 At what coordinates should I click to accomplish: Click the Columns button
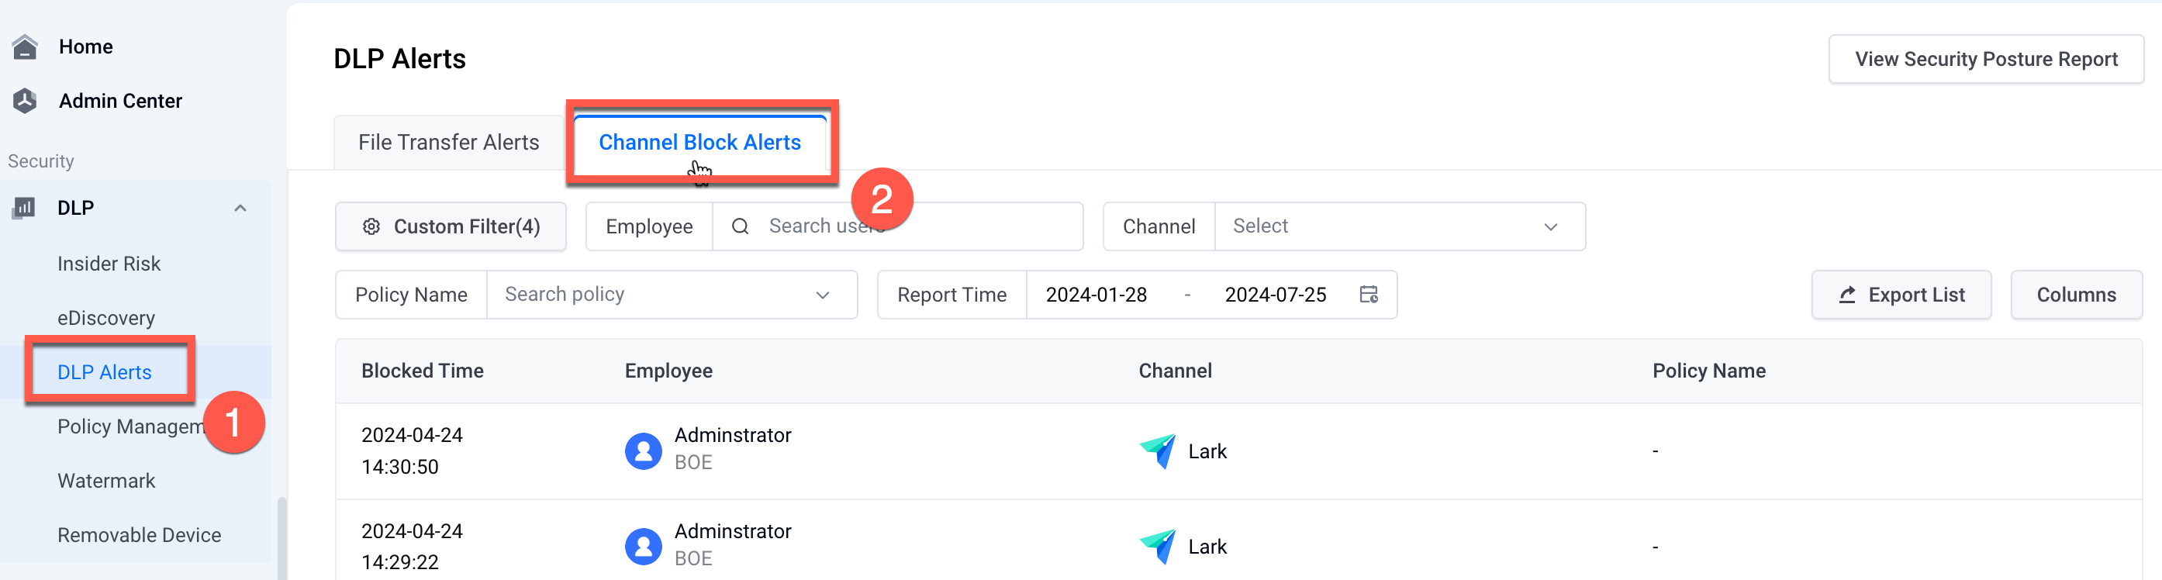pyautogui.click(x=2077, y=295)
